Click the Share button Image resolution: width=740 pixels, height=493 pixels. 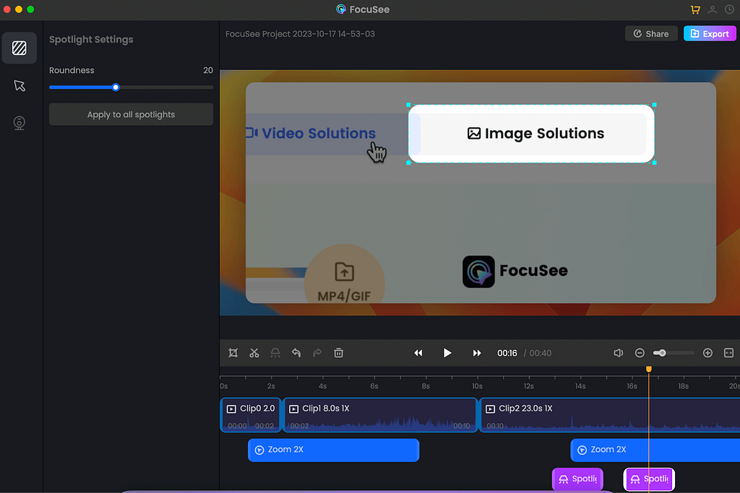(x=650, y=33)
